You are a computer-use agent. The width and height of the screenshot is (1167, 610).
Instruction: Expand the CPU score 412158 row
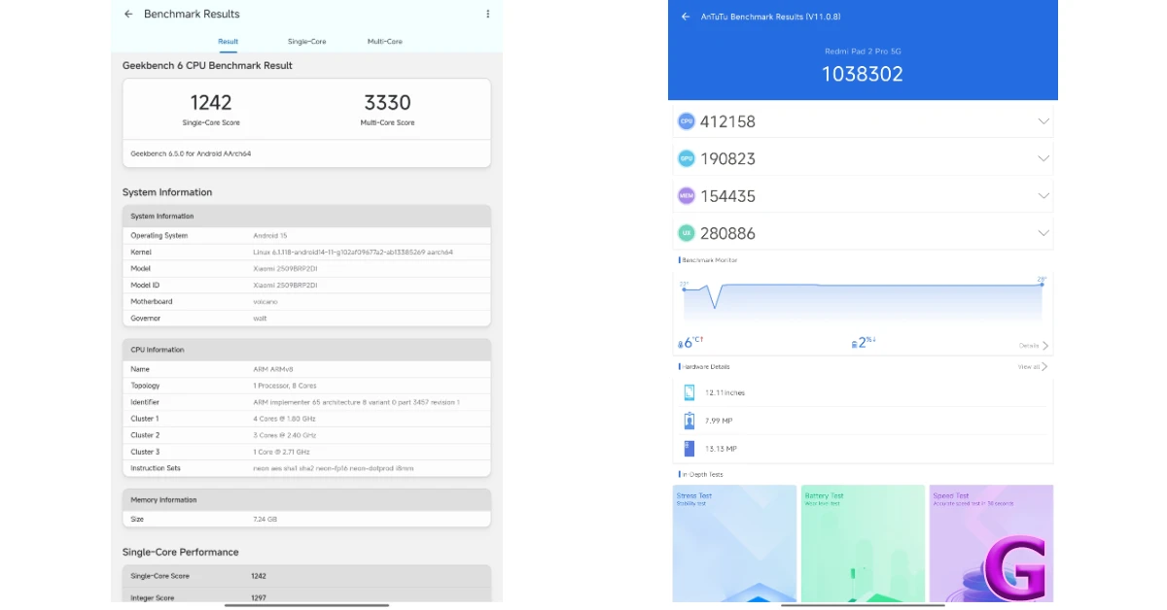point(1043,121)
